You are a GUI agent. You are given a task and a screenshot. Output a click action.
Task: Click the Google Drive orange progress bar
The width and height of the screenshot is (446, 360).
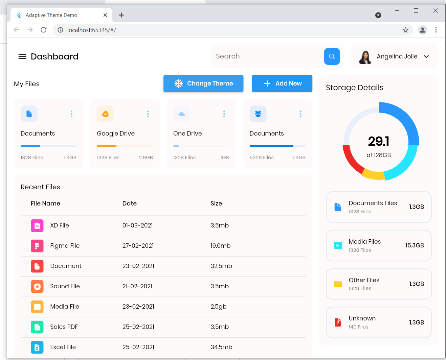[x=107, y=146]
